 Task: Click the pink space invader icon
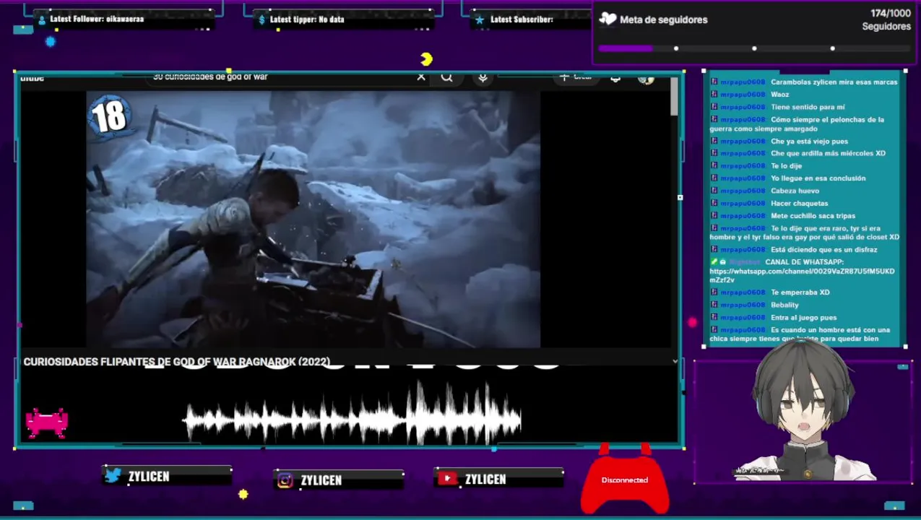(x=47, y=423)
